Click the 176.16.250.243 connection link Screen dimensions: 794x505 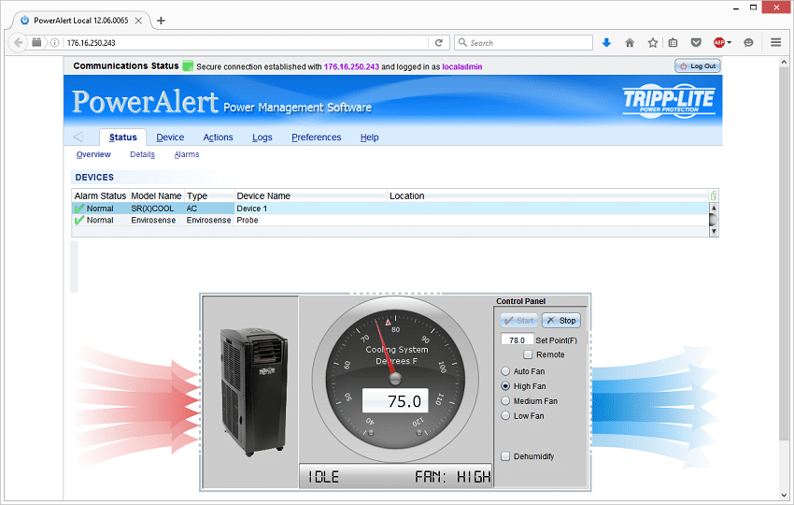[x=351, y=66]
